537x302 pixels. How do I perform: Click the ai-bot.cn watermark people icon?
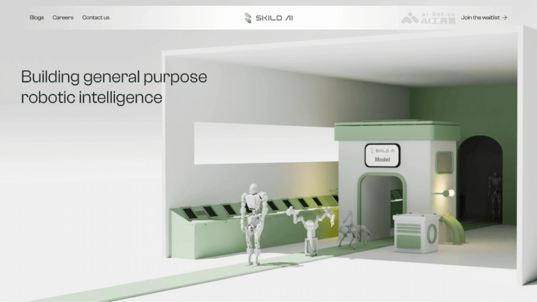(x=410, y=18)
